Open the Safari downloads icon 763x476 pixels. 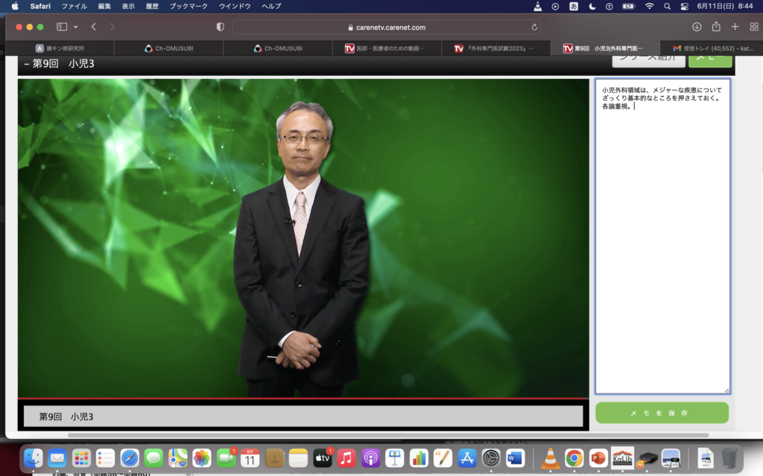(x=697, y=27)
